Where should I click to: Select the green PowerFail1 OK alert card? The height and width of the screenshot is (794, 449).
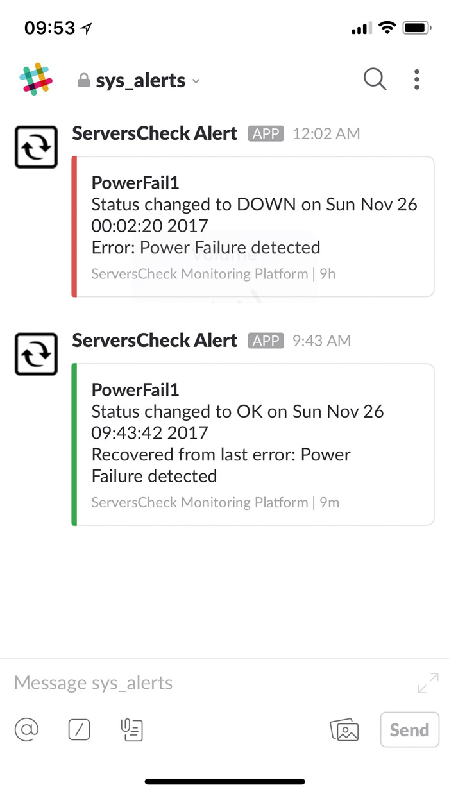253,444
